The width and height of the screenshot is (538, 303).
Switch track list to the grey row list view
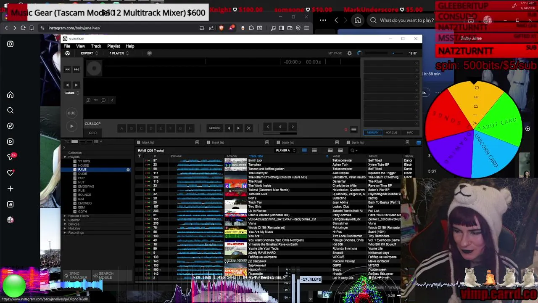coord(314,150)
